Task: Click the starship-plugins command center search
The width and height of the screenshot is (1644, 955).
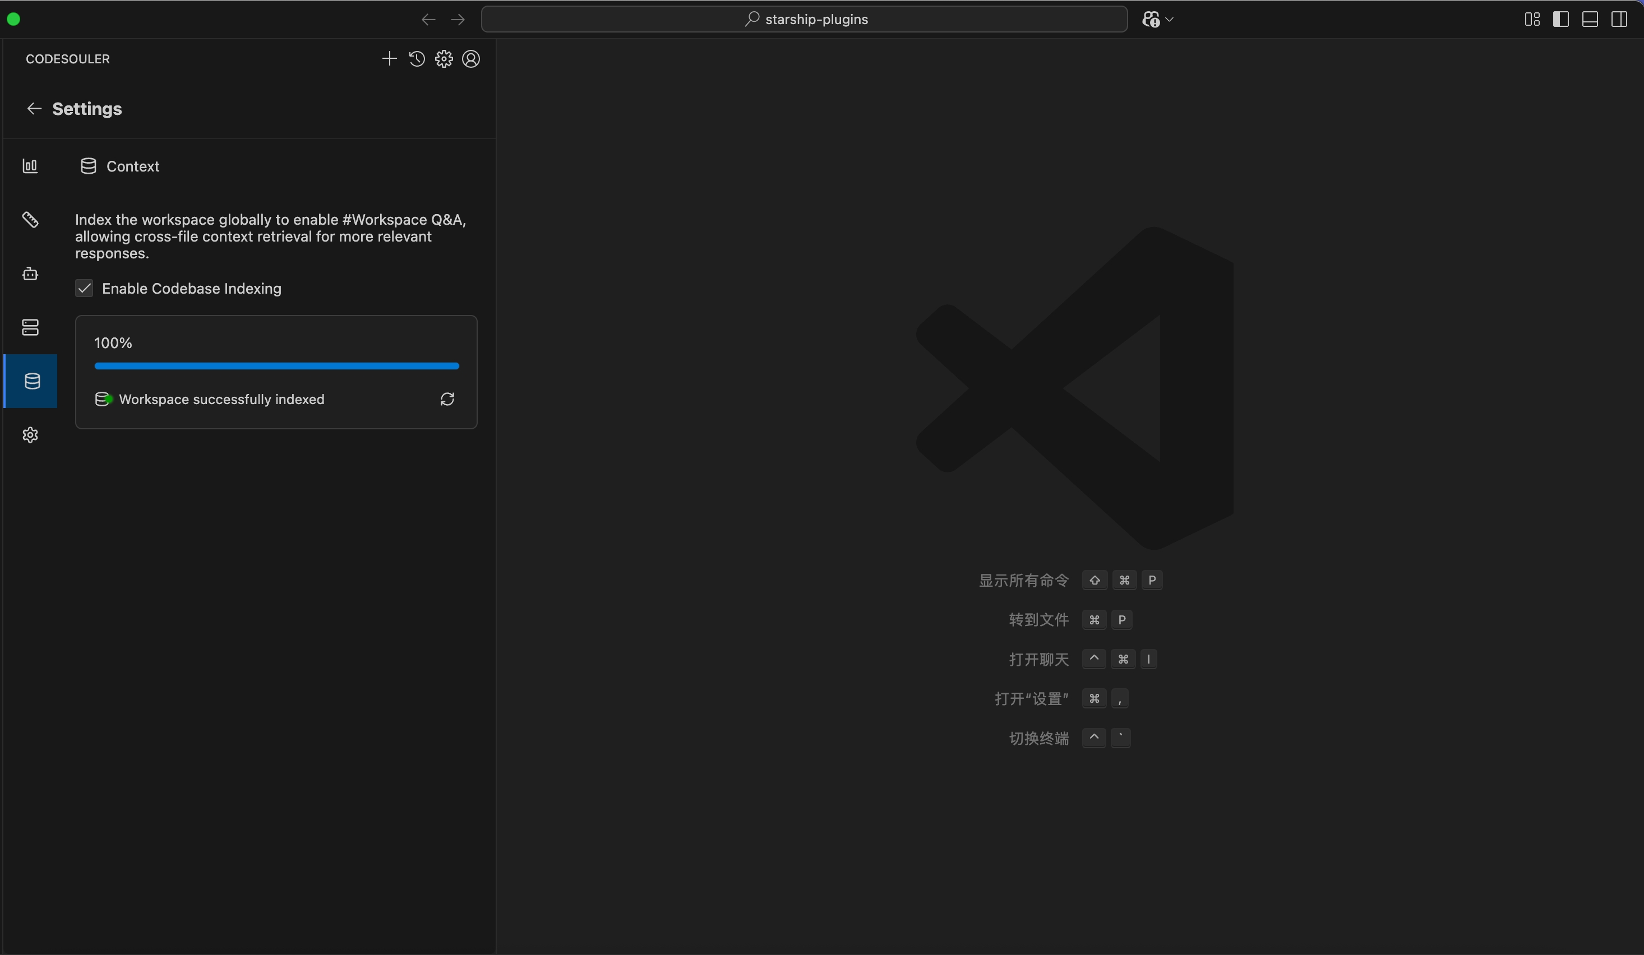Action: tap(803, 20)
